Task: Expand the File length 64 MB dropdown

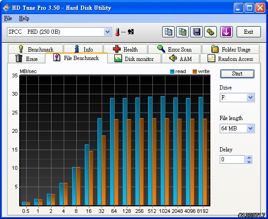Action: (251, 128)
